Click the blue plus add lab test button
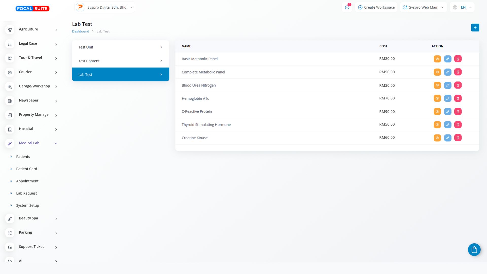Image resolution: width=487 pixels, height=274 pixels. tap(475, 28)
